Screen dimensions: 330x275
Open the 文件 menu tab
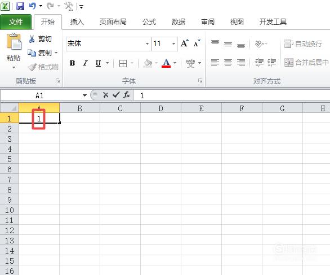pos(16,21)
